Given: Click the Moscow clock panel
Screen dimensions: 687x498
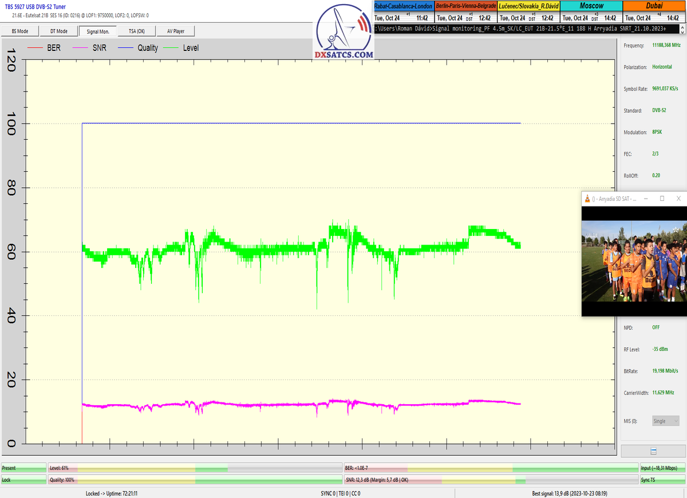Looking at the screenshot, I should 590,11.
